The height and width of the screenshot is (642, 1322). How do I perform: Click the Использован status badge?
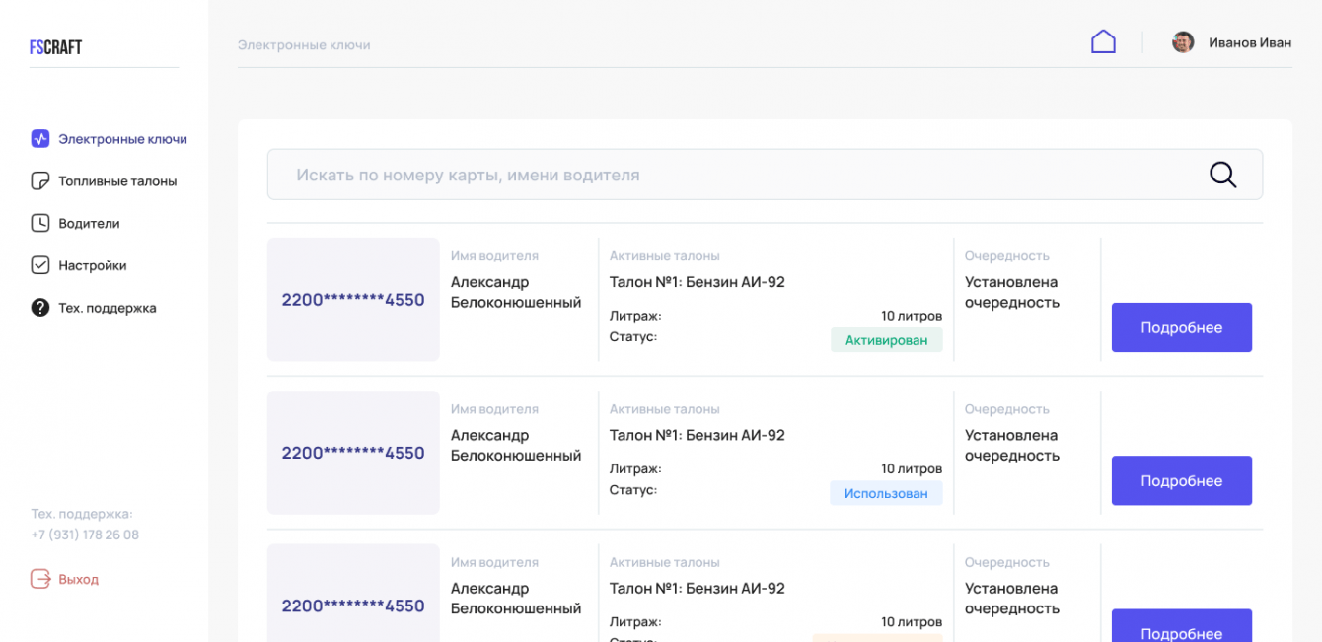click(886, 493)
